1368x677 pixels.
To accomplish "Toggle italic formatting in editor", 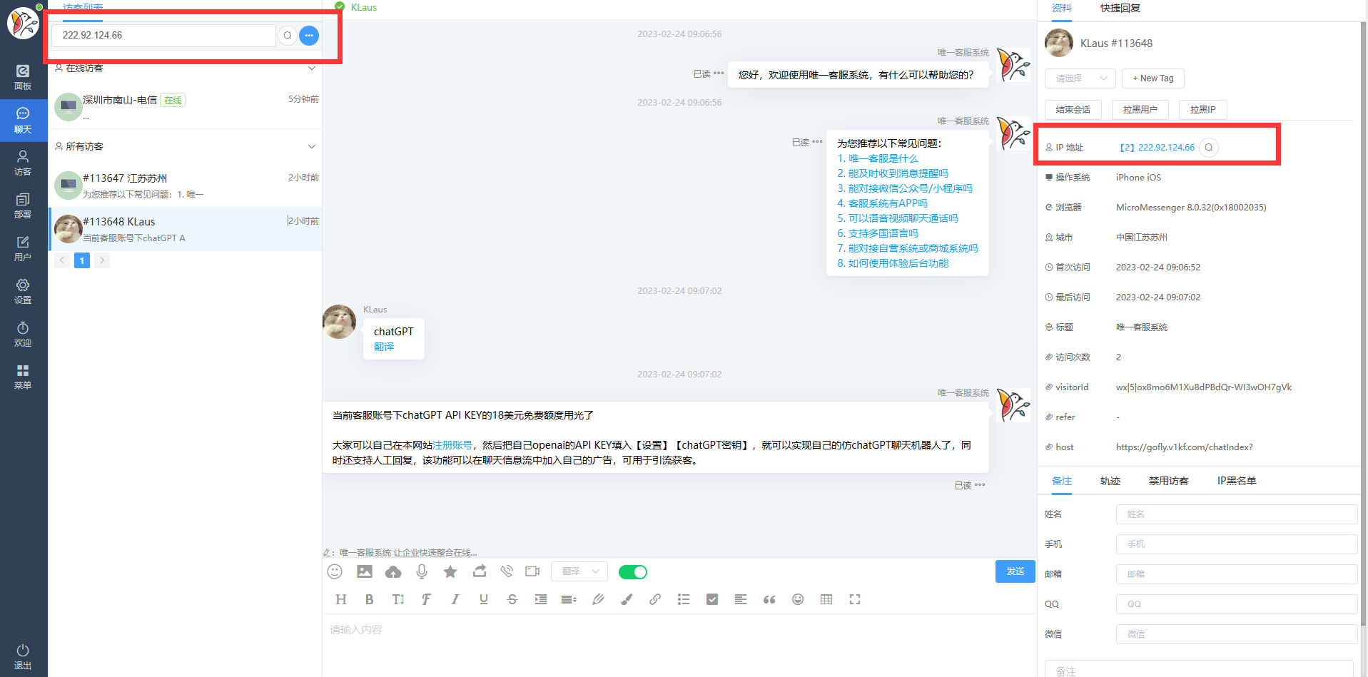I will coord(455,599).
